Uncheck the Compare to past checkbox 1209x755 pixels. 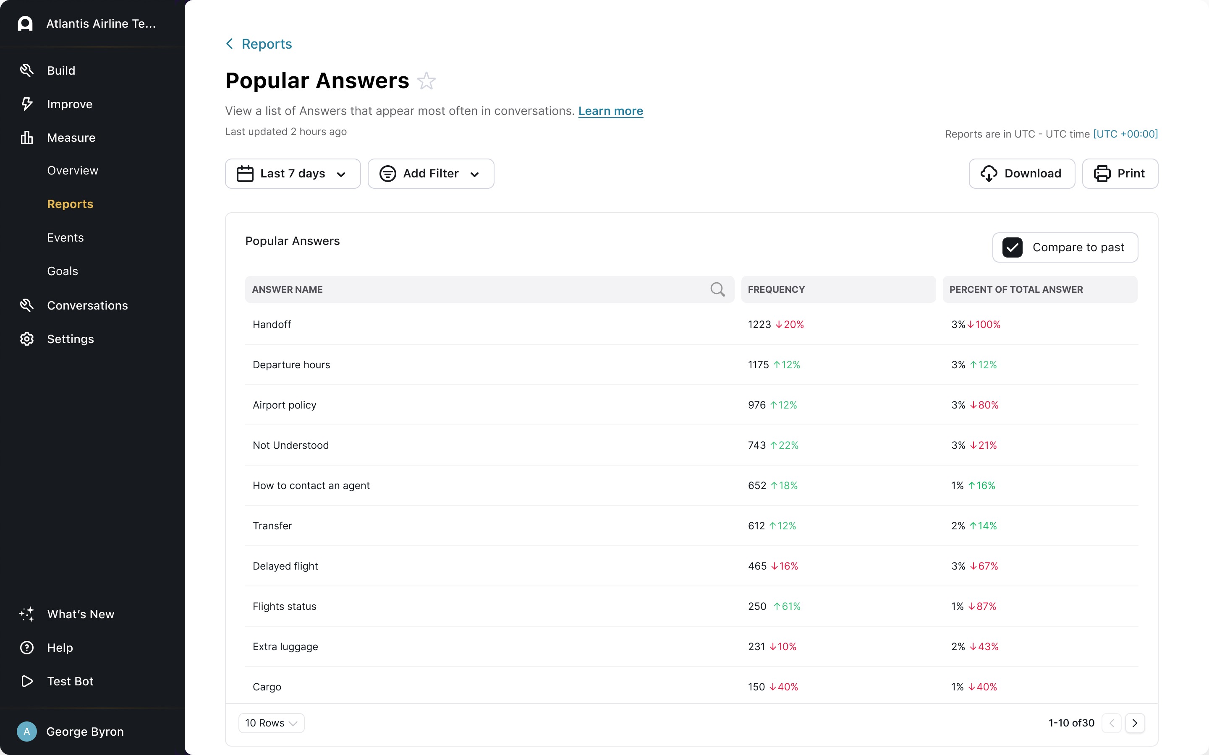pyautogui.click(x=1012, y=247)
